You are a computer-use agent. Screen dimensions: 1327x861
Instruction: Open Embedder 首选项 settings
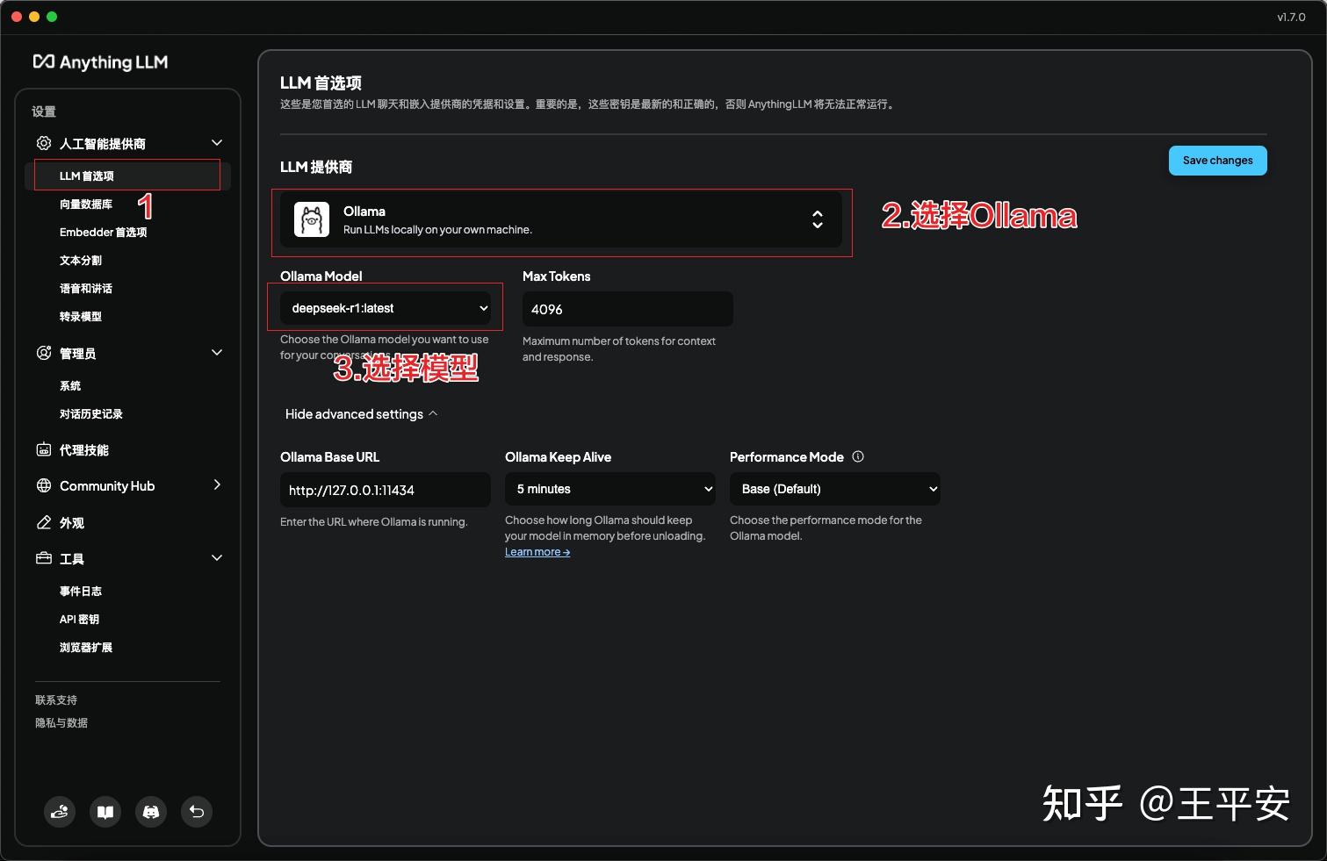[x=104, y=232]
